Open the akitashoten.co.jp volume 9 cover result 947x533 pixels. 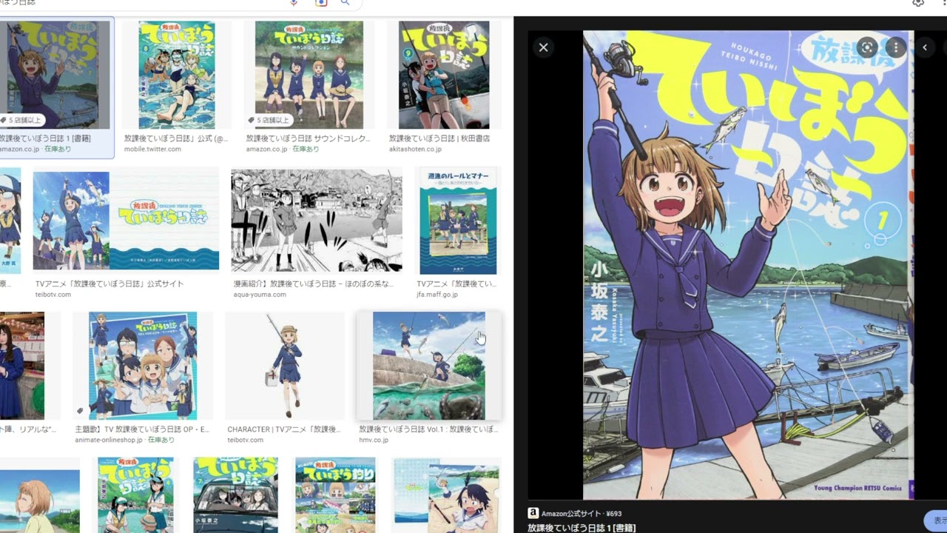click(443, 75)
